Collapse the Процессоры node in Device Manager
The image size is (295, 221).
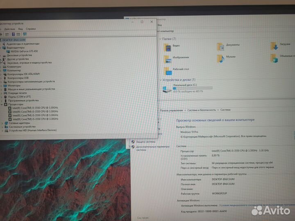tap(2, 104)
